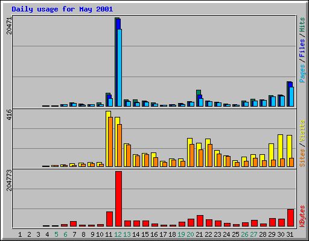
Task: Click the light blue pages bar for day 31
Action: (x=291, y=96)
